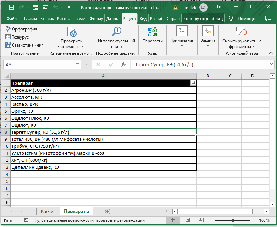Select cell Агрон,ВР (300 г/л)

pos(103,90)
